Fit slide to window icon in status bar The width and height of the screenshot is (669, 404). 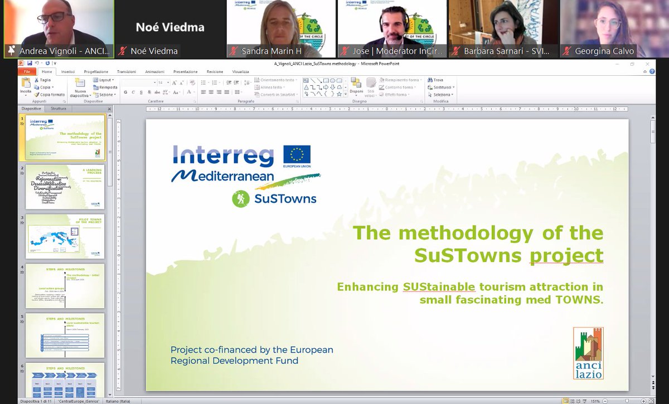(651, 401)
